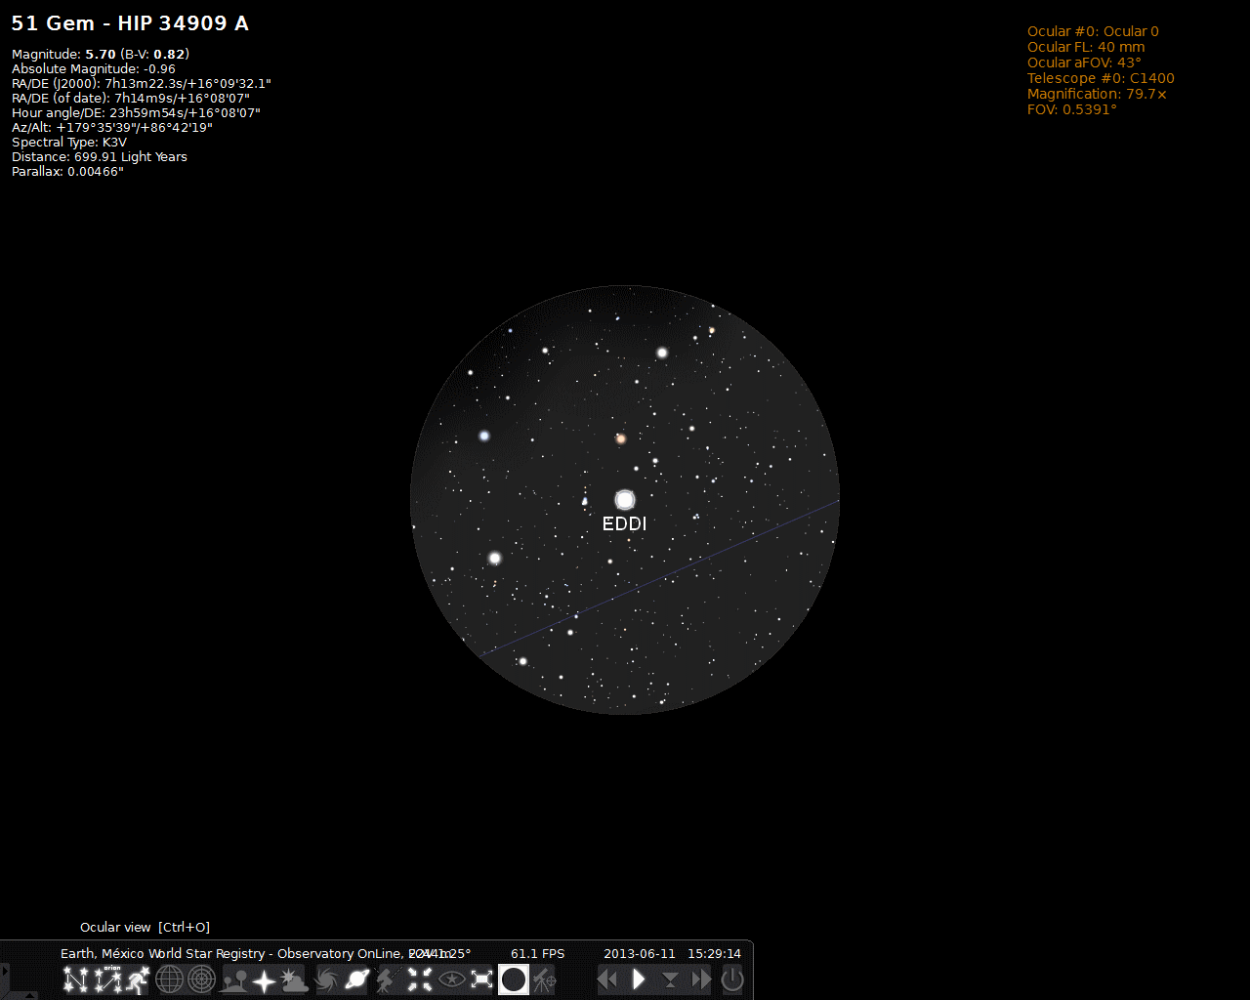Show the equatorial grid
The height and width of the screenshot is (1000, 1250).
pos(170,979)
